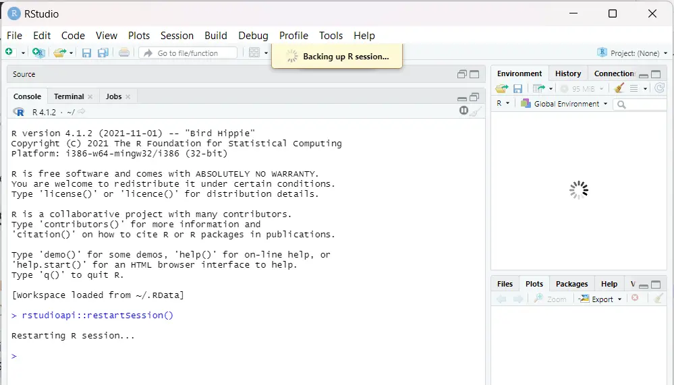The image size is (674, 385).
Task: Clear console with the broom icon
Action: 476,112
